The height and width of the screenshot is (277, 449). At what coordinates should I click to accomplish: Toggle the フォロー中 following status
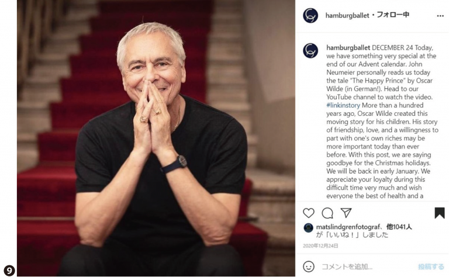(x=393, y=15)
